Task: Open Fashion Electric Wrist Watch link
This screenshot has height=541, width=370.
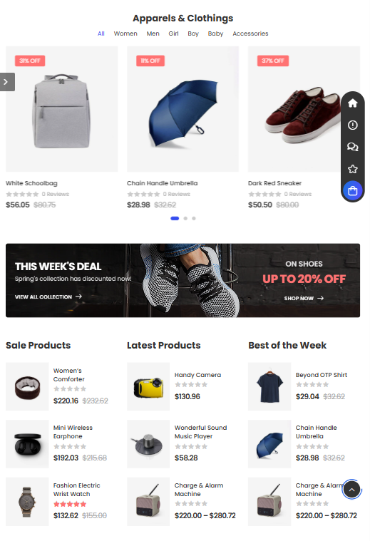Action: [76, 490]
